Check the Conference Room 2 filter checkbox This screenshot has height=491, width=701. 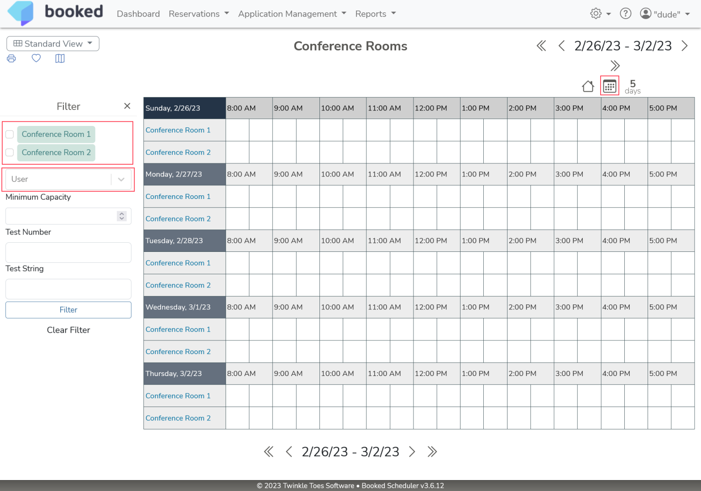pyautogui.click(x=10, y=152)
